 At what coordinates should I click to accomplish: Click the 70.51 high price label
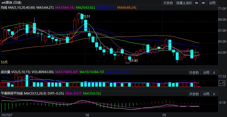point(86,16)
